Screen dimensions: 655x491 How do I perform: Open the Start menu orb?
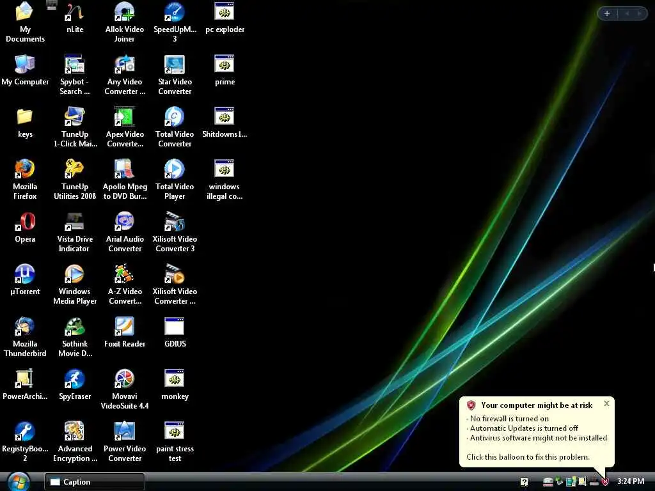19,482
